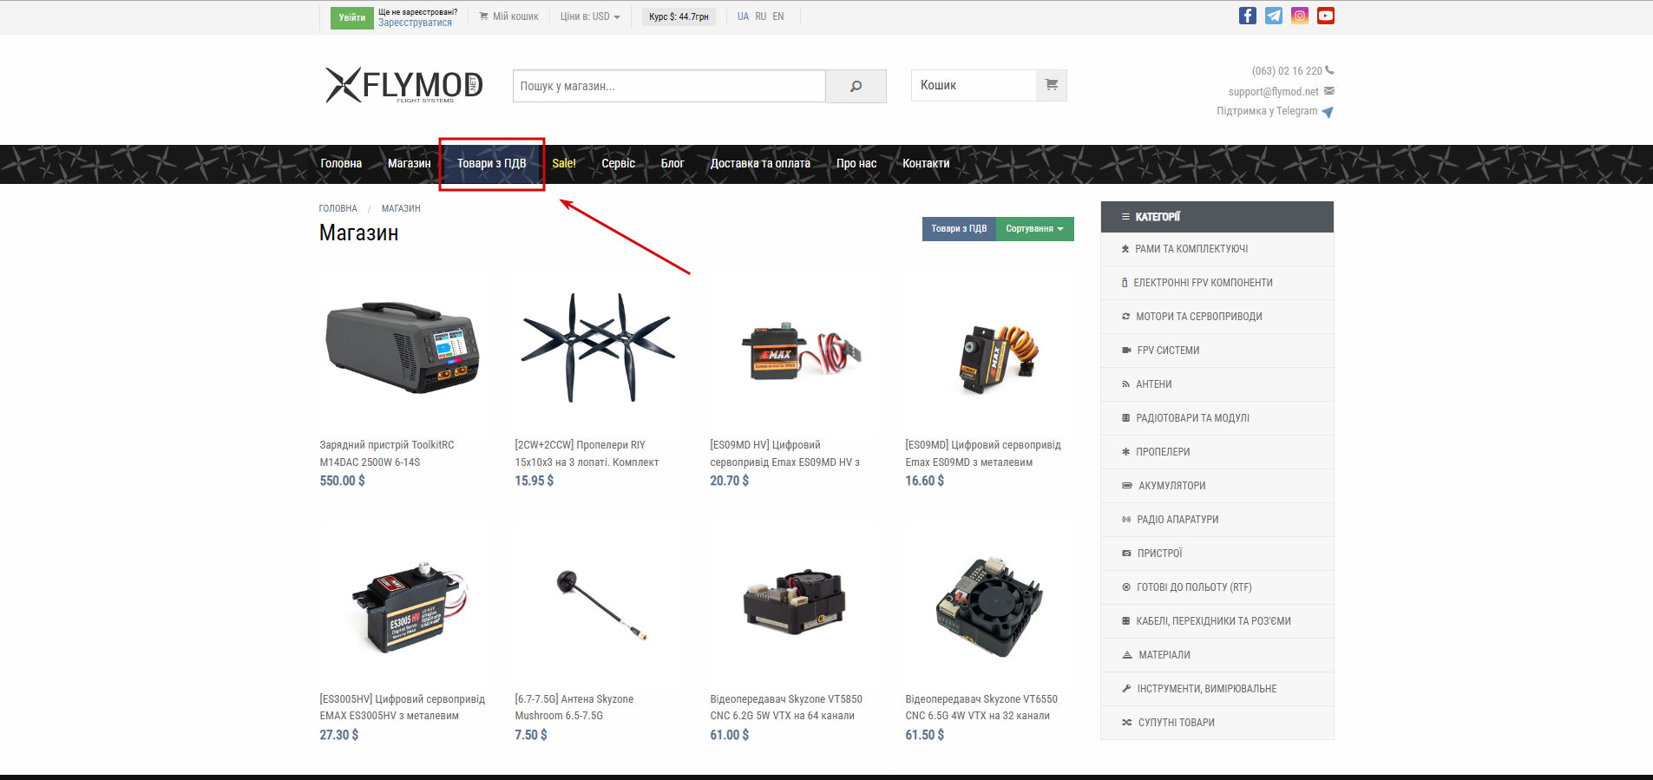Click the search magnifier button

(856, 86)
